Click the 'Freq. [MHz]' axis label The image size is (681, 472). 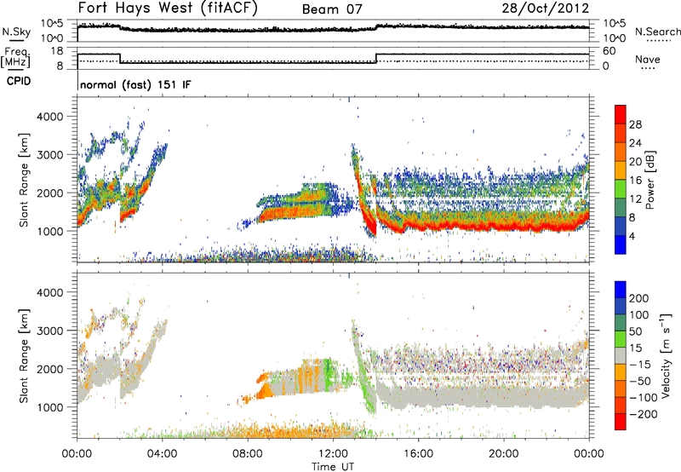15,57
